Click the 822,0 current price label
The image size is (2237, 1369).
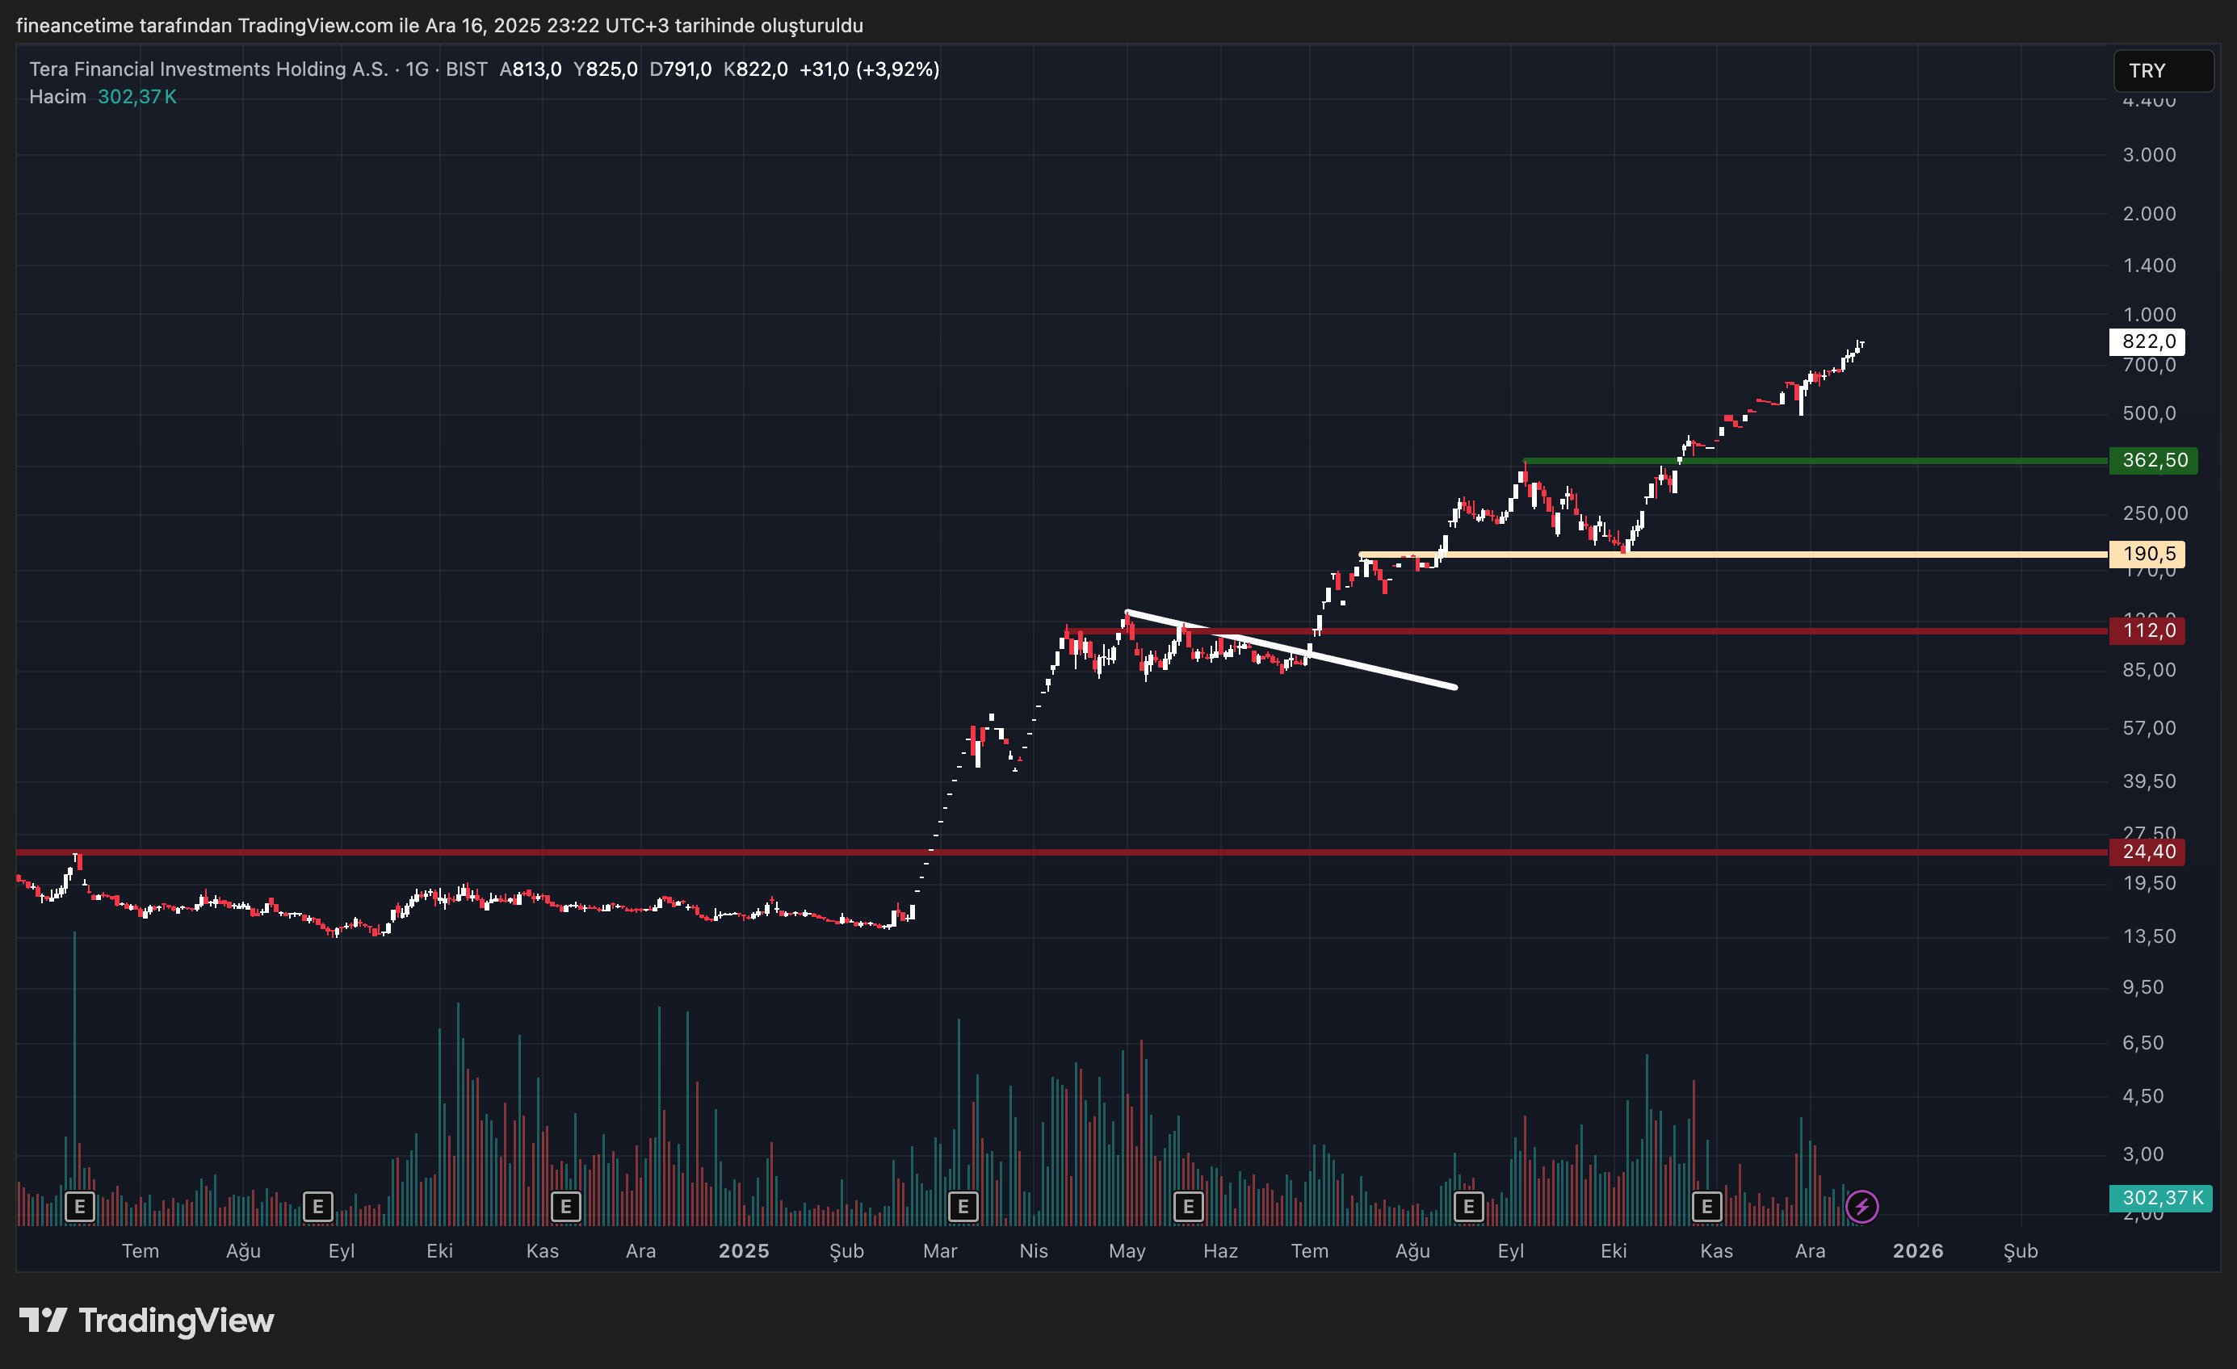point(2147,342)
